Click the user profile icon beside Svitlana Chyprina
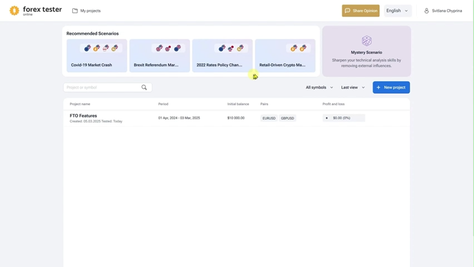Viewport: 474px width, 267px height. 427,10
